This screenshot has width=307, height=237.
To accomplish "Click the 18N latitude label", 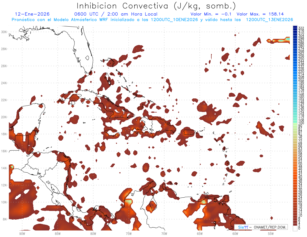I will (4, 134).
